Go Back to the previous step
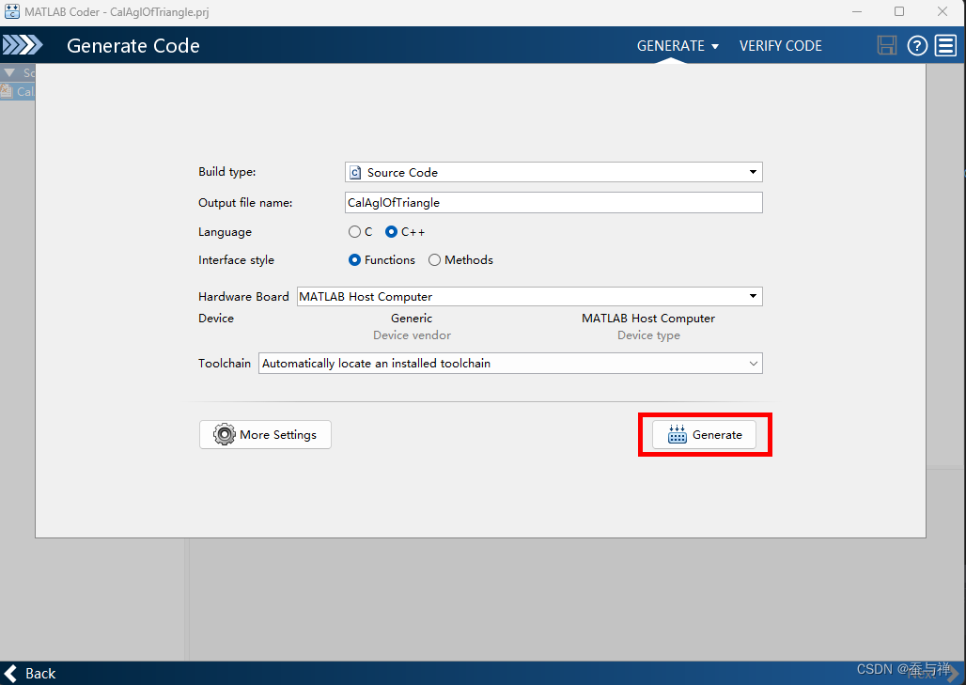The image size is (966, 685). click(29, 674)
